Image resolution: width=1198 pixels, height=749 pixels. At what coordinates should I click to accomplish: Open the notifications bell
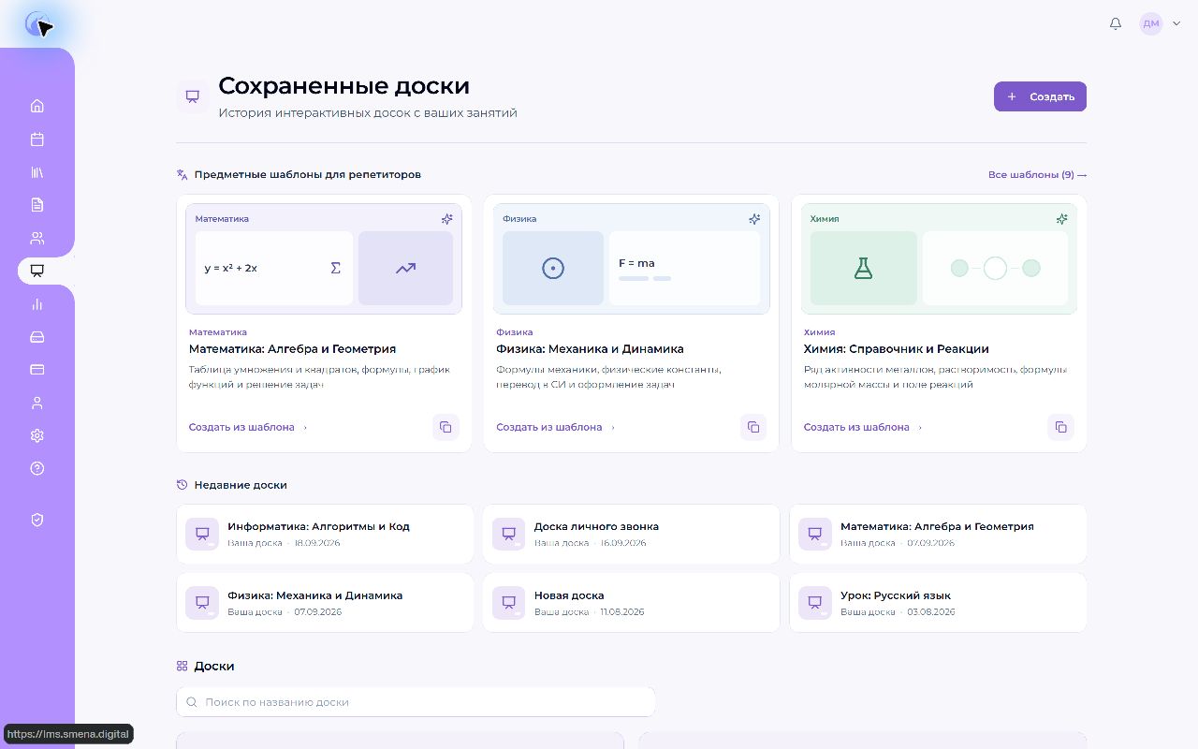point(1116,24)
